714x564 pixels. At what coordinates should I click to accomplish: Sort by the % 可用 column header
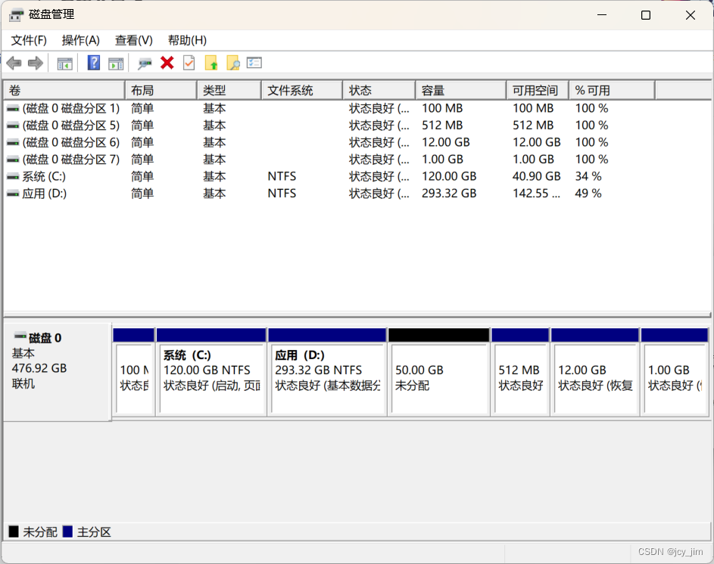(x=612, y=91)
